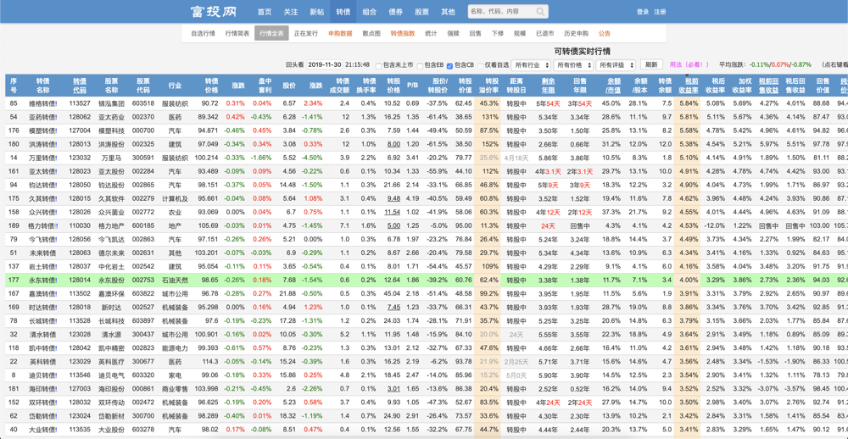Click bond code 128014

79,280
